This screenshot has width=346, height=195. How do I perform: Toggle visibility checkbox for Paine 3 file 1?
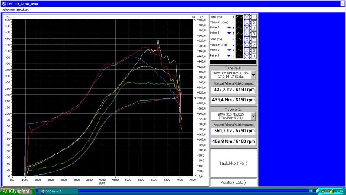point(247,33)
